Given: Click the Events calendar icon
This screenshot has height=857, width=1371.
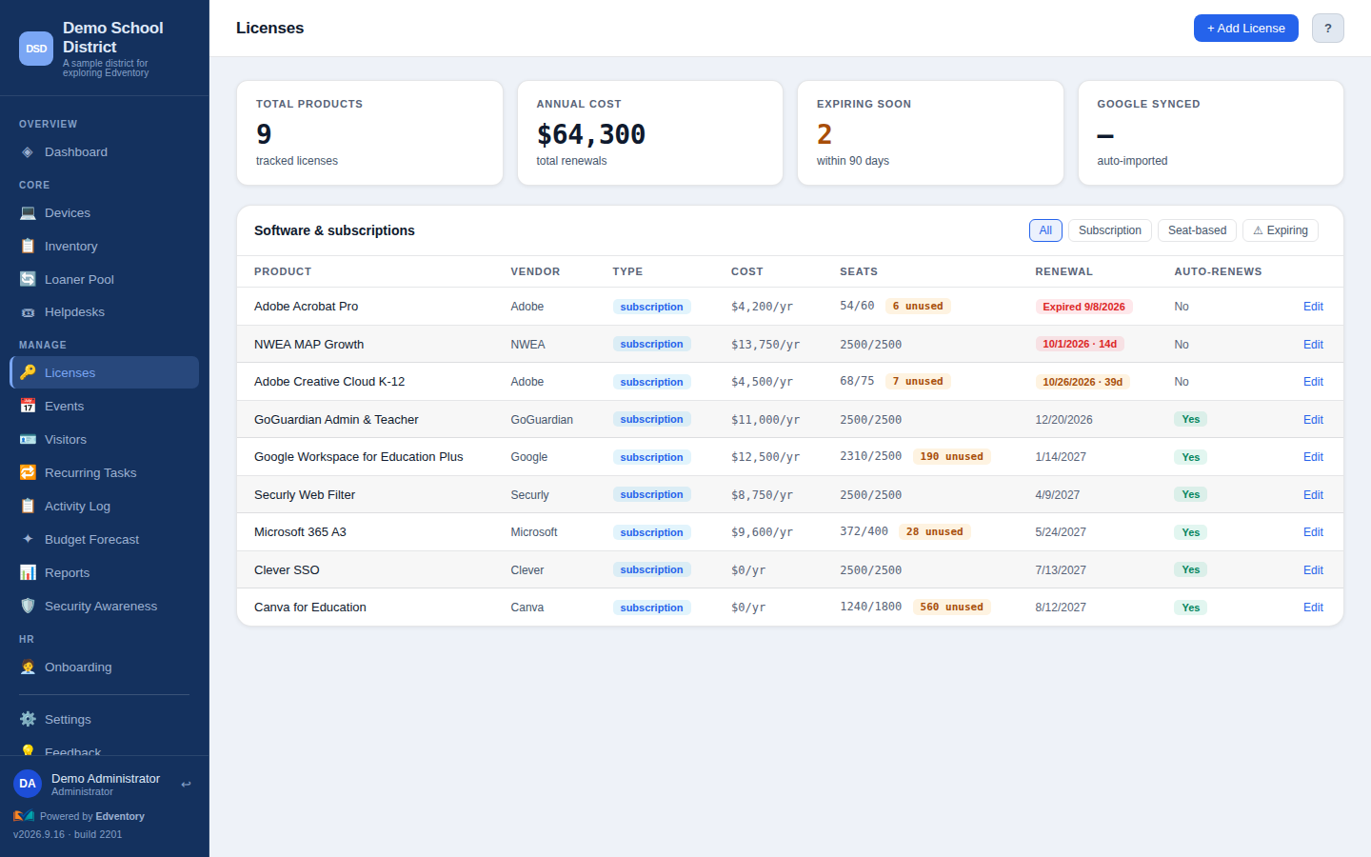Looking at the screenshot, I should 28,407.
